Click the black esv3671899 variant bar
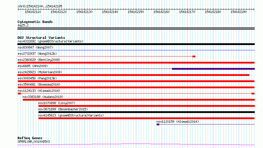Screen dimensions: 263x148 point(147,112)
